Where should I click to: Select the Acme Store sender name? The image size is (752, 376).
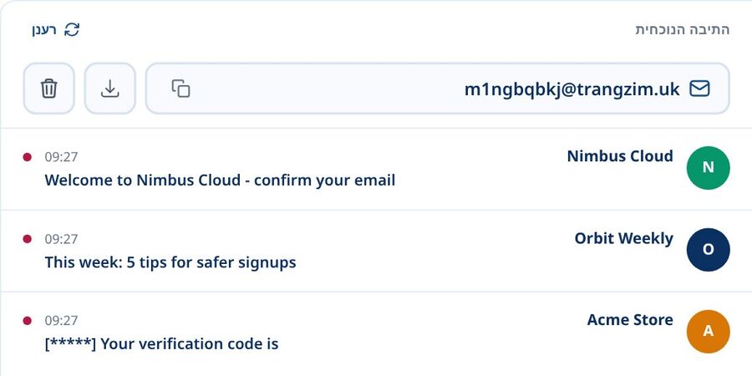(630, 319)
